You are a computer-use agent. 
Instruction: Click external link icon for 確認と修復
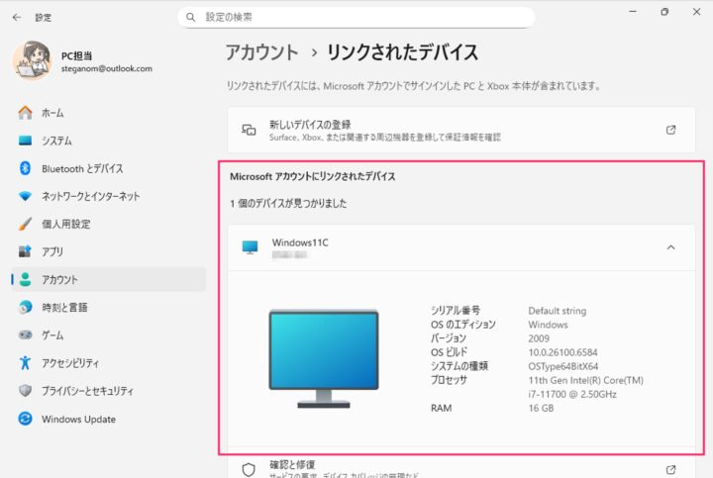point(670,469)
